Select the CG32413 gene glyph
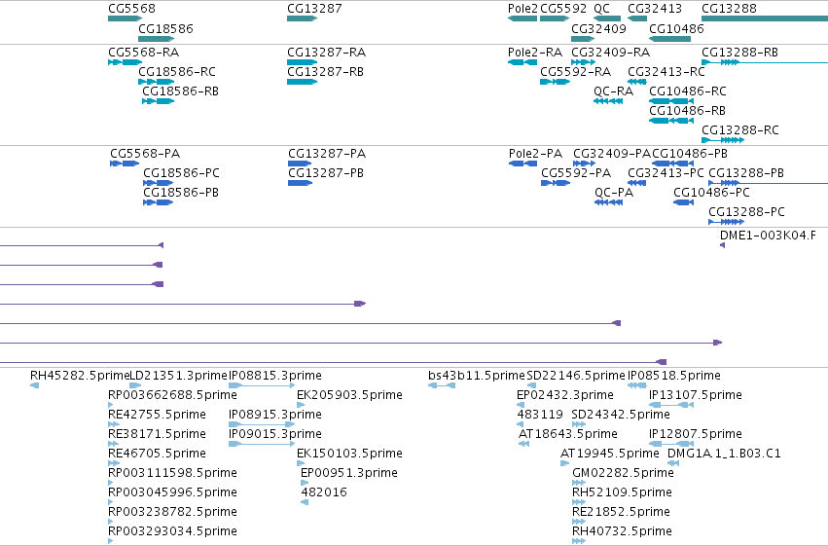The height and width of the screenshot is (546, 828). tap(637, 18)
